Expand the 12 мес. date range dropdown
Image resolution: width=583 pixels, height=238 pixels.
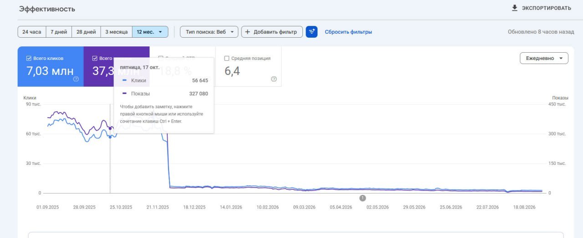150,32
